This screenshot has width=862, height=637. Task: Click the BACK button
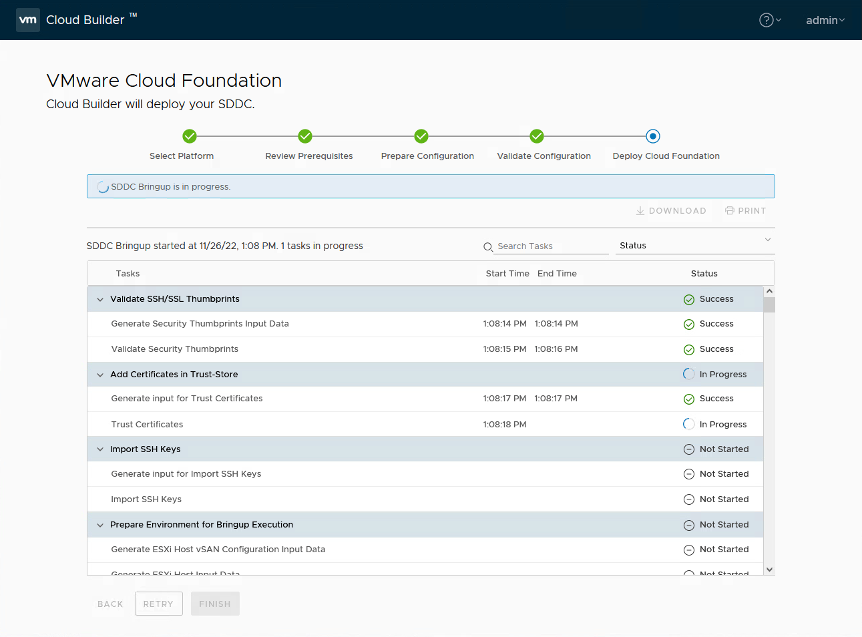tap(110, 603)
